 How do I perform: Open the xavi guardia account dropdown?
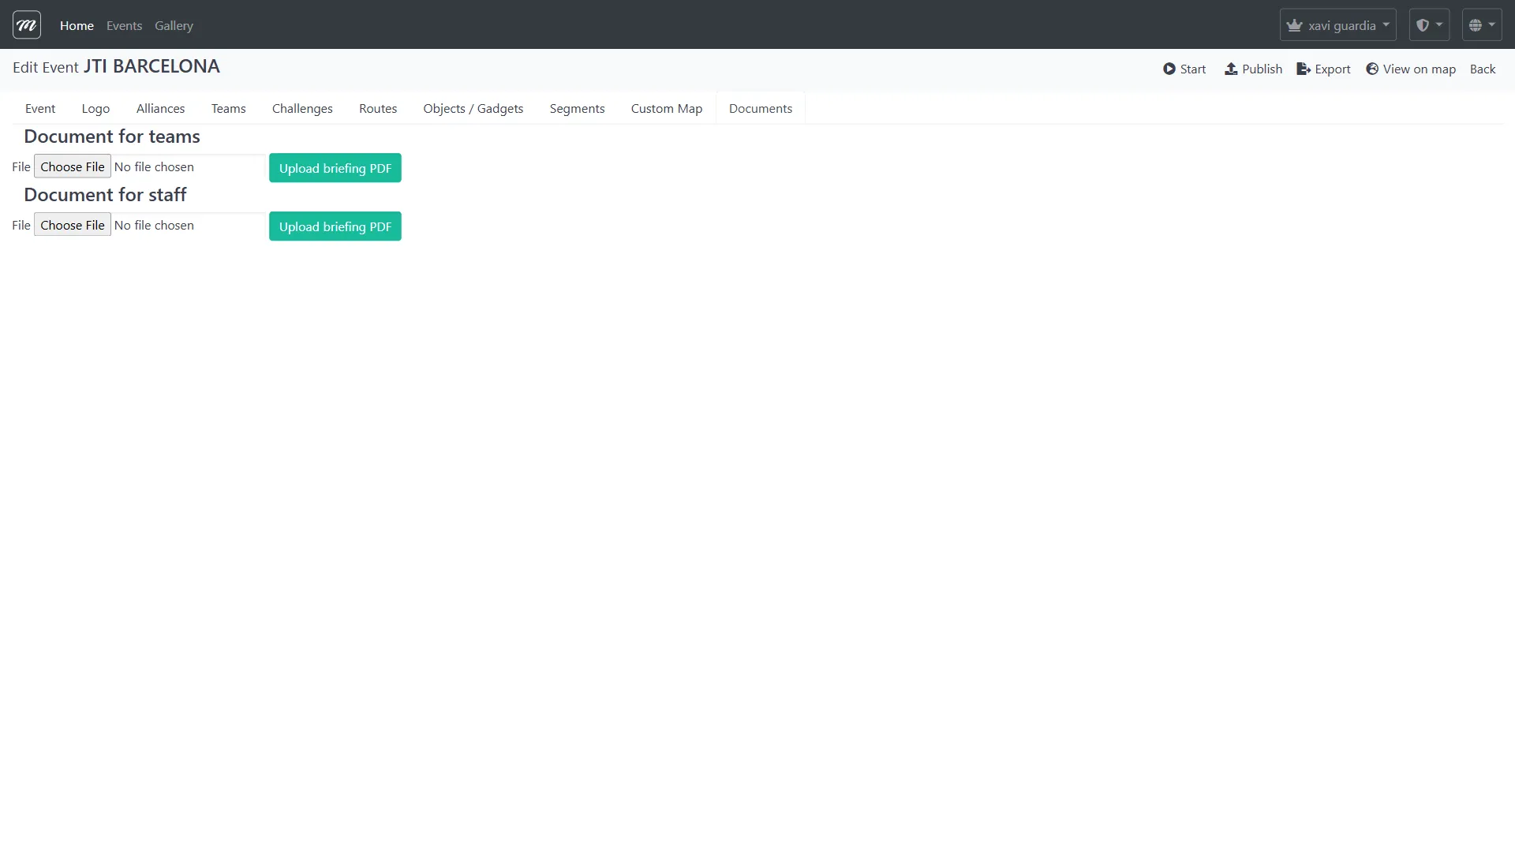point(1337,24)
